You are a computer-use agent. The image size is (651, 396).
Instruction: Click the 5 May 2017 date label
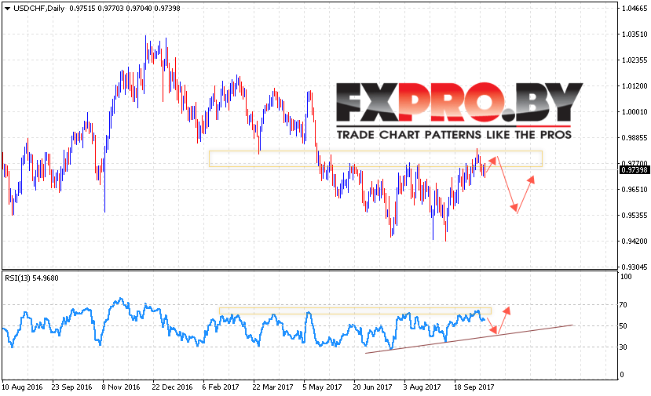pos(322,387)
